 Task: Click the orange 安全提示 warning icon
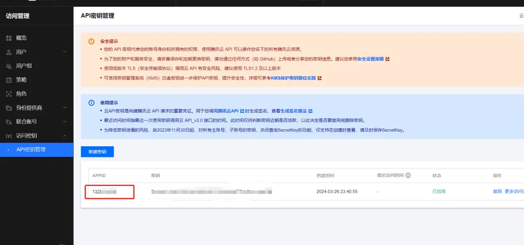click(91, 41)
